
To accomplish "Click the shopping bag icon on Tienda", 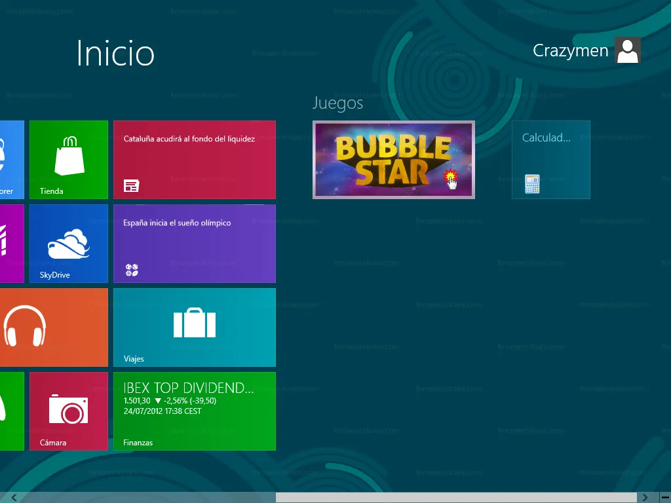I will click(69, 156).
